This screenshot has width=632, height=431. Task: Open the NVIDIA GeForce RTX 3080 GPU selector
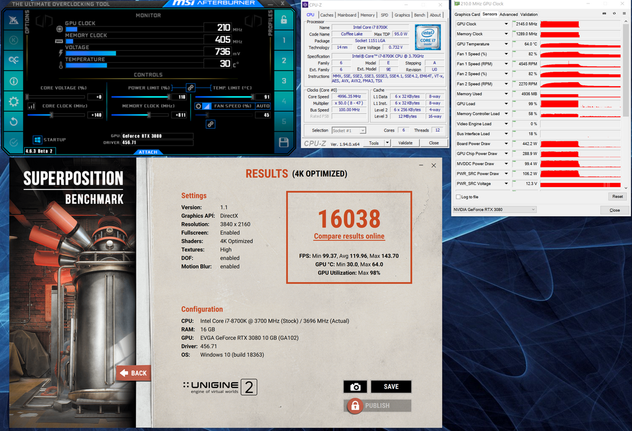[x=494, y=209]
